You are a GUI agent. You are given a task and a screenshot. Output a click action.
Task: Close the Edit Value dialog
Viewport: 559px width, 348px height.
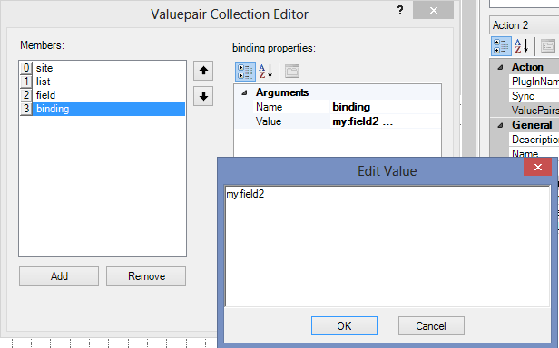[x=537, y=167]
